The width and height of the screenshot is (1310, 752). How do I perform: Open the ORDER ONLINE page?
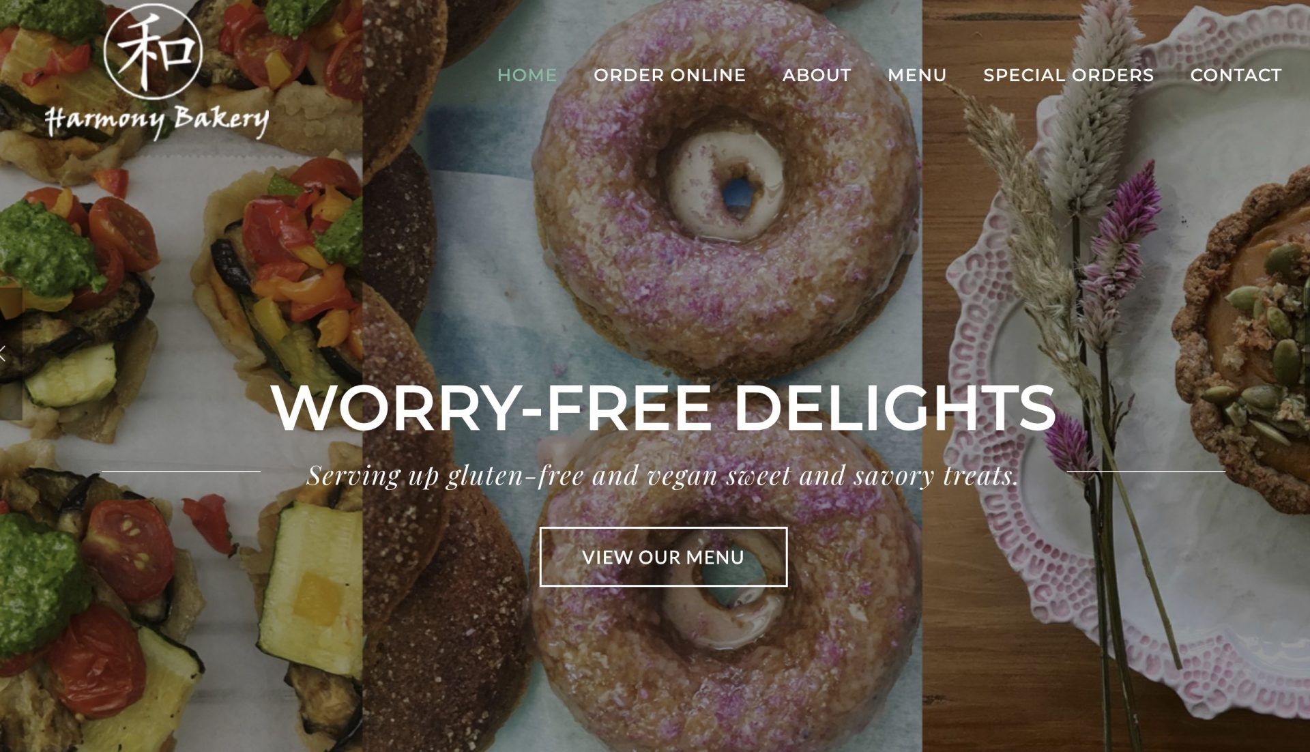pos(669,75)
